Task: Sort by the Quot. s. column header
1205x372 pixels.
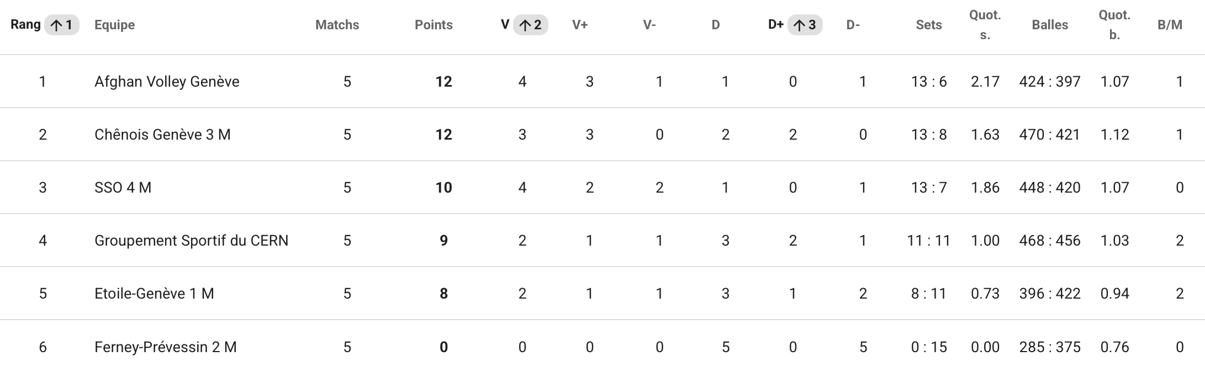Action: click(x=985, y=25)
